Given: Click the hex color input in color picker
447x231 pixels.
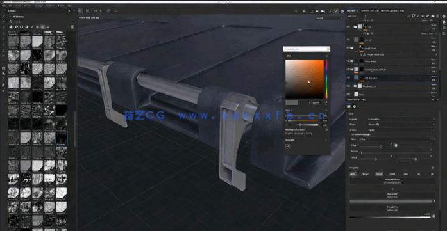Looking at the screenshot, I should [x=316, y=102].
